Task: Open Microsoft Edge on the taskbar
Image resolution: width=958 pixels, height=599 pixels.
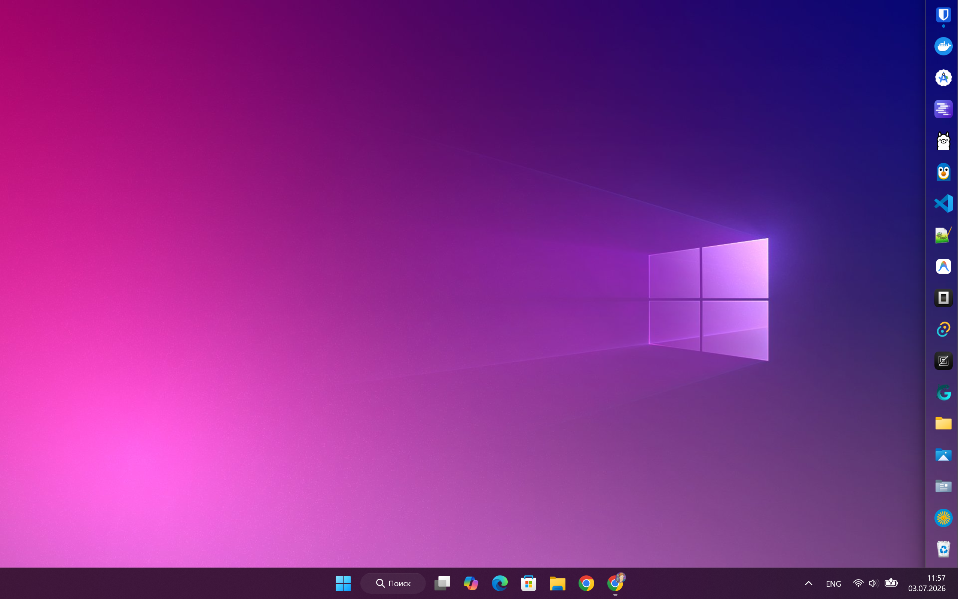Action: tap(500, 583)
